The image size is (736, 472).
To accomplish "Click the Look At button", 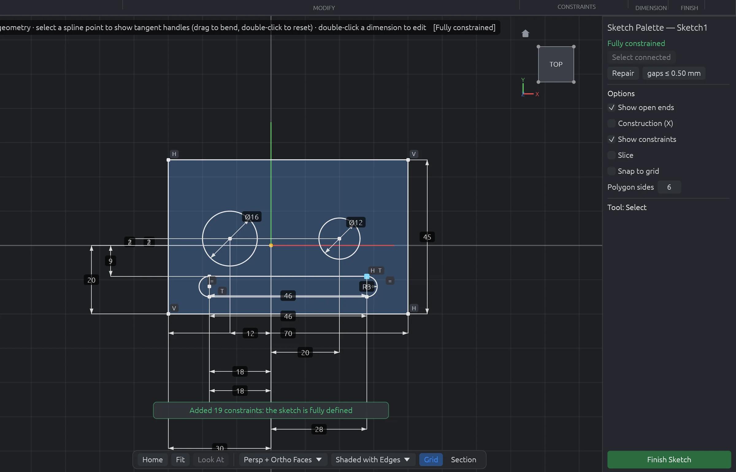I will tap(211, 459).
